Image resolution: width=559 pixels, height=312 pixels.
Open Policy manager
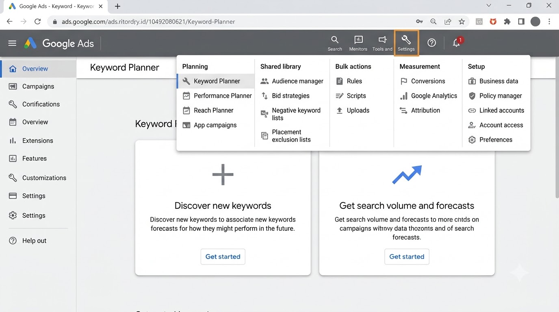tap(495, 96)
